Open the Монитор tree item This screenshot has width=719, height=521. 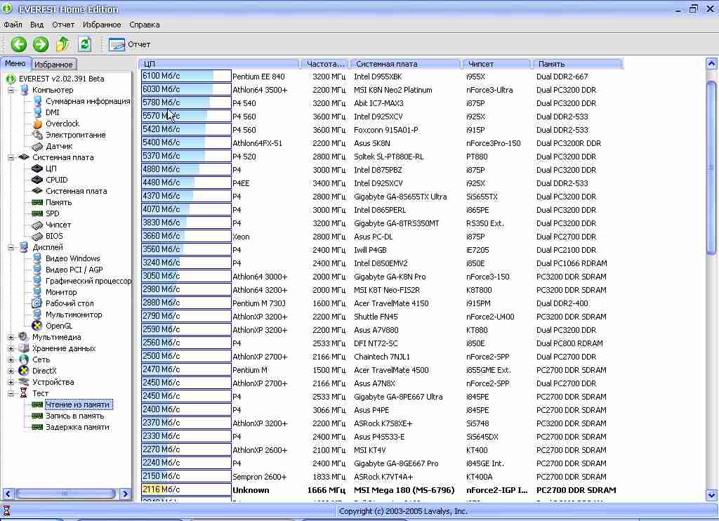coord(61,292)
